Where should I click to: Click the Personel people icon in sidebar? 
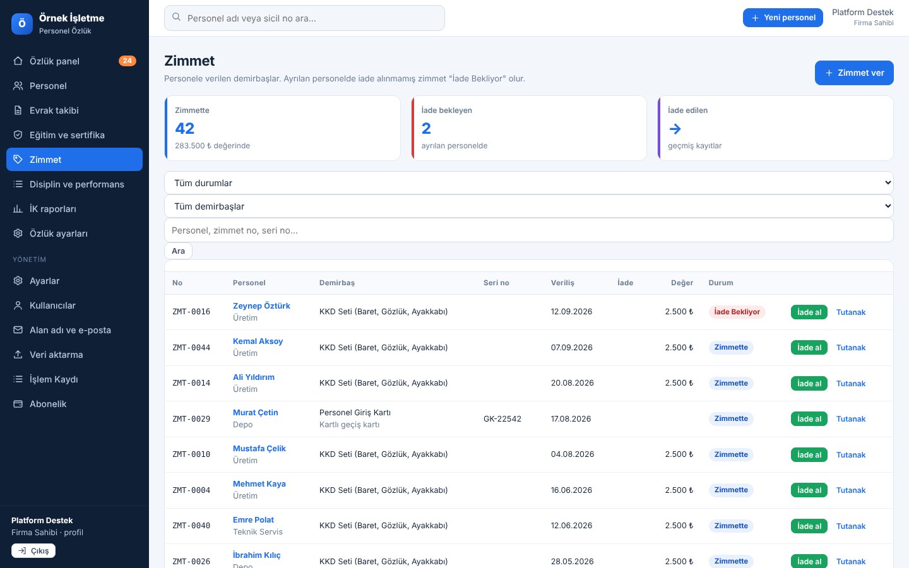pyautogui.click(x=18, y=86)
